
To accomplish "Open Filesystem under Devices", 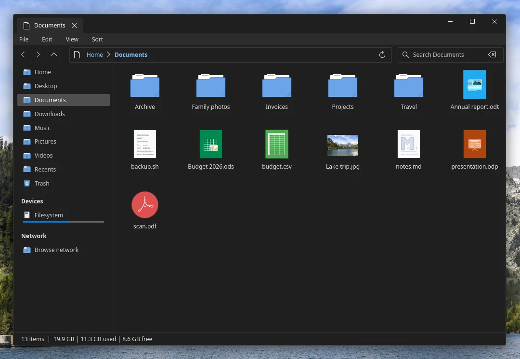I will [x=64, y=215].
